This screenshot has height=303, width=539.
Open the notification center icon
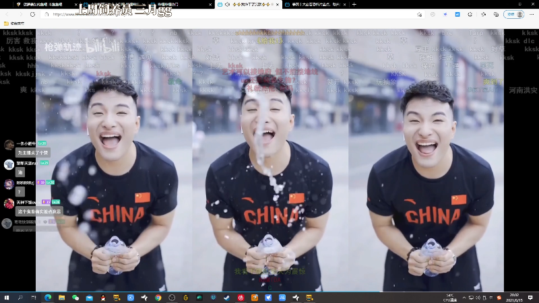(x=530, y=298)
